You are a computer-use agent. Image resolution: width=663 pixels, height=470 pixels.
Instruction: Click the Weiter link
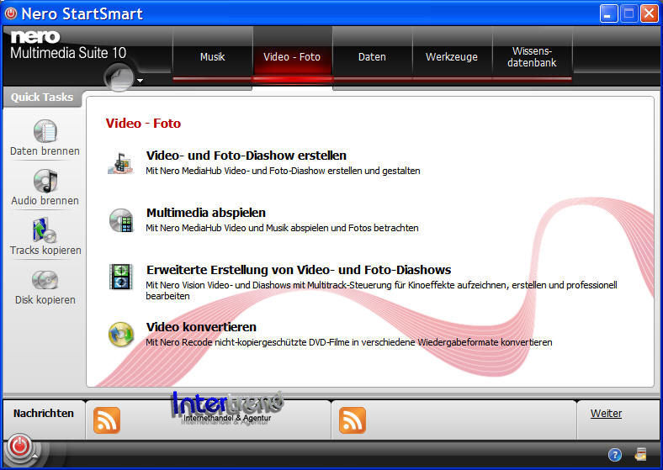pos(606,414)
